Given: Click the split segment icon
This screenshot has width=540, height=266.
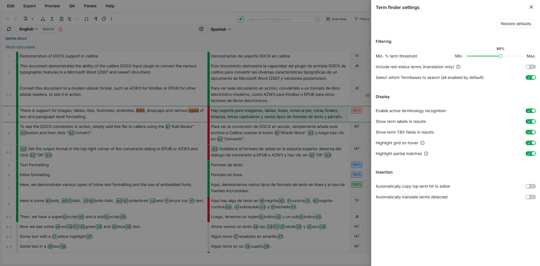Looking at the screenshot, I should pyautogui.click(x=43, y=19).
